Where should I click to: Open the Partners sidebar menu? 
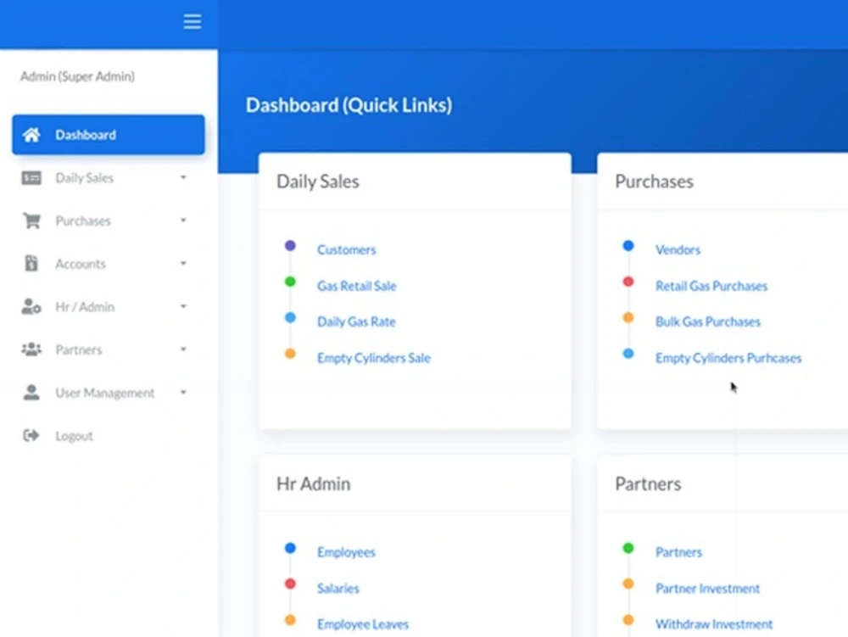point(109,349)
